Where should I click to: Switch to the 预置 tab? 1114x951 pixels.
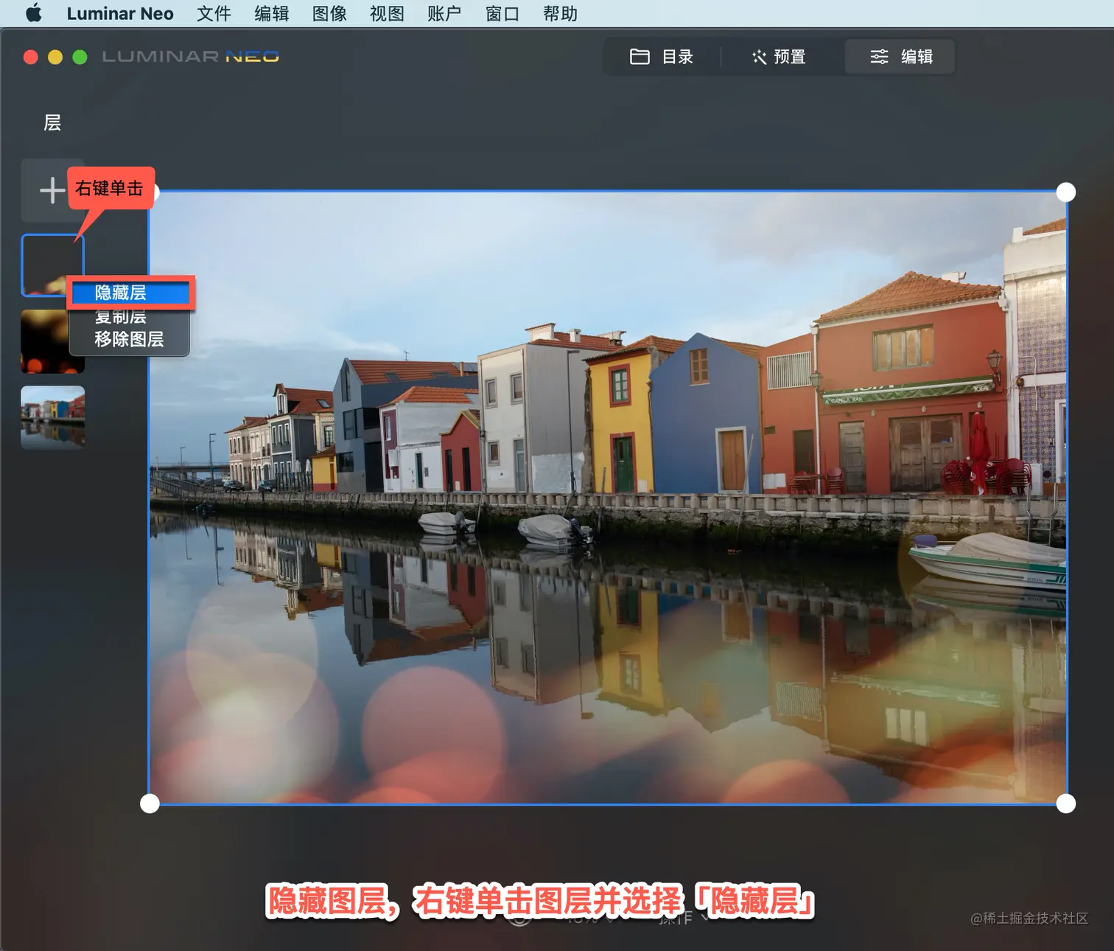coord(780,57)
